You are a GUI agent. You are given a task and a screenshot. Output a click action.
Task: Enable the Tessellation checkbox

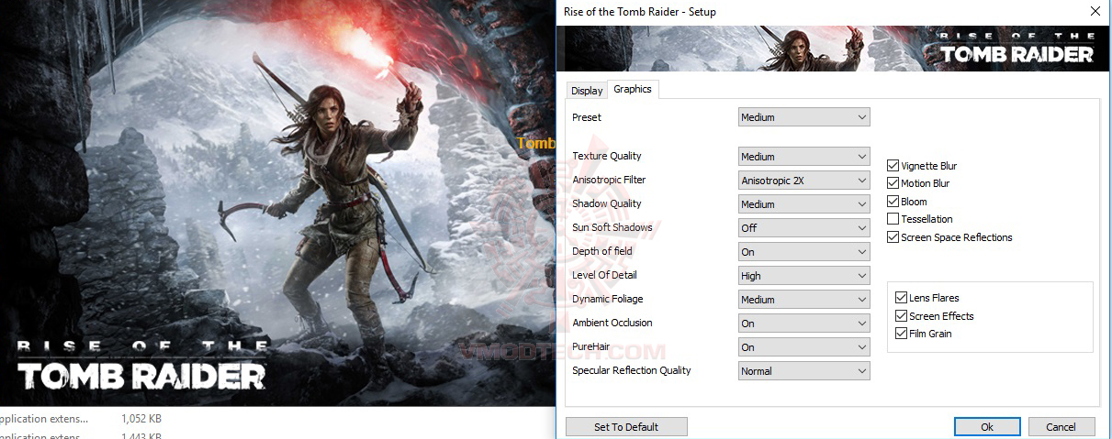[x=893, y=219]
